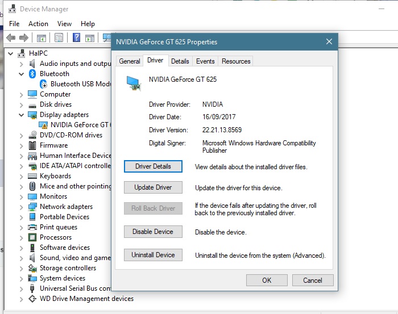Click the Disk drives icon

click(x=32, y=105)
